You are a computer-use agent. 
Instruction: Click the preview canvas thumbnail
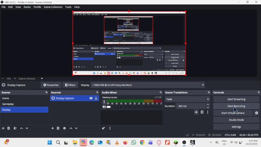pyautogui.click(x=129, y=43)
